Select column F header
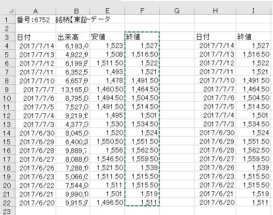Screen dimensions: 273x215 (x=142, y=11)
